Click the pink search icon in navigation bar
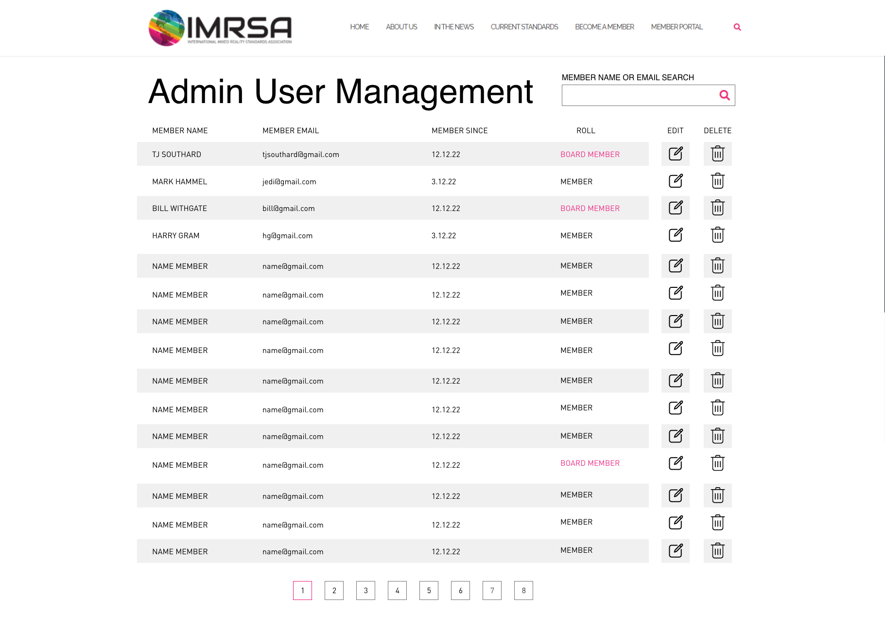This screenshot has height=617, width=885. [x=737, y=27]
